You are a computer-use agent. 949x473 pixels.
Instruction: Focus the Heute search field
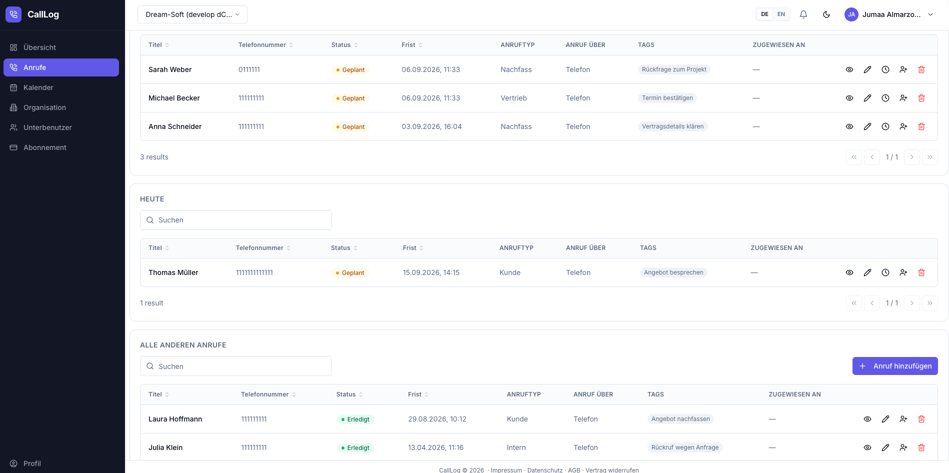pos(236,220)
